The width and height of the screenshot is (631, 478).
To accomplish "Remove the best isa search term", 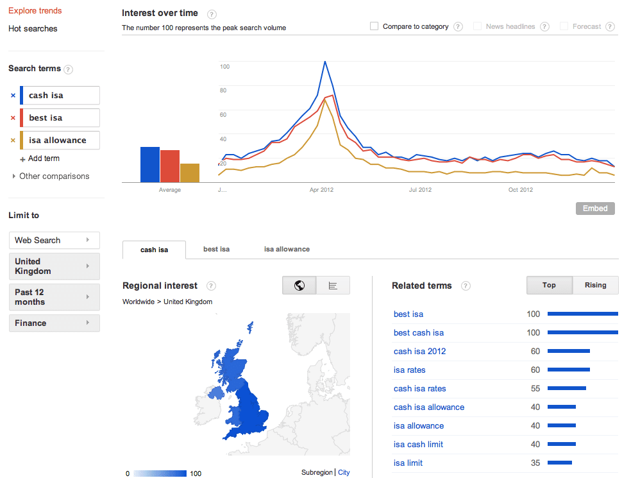I will coord(13,118).
